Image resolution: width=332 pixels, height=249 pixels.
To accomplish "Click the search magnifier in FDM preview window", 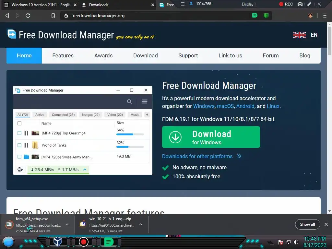I will [129, 101].
